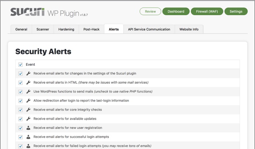
Task: Click 'Receive email alerts for new user registration' text
Action: coord(68,128)
